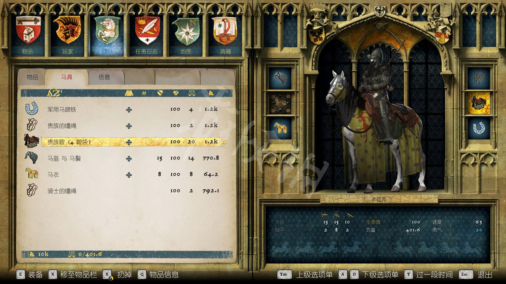The width and height of the screenshot is (506, 284).
Task: Sort items alphabetically with AZ icon
Action: pyautogui.click(x=54, y=93)
